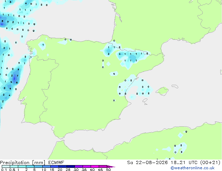Pick the purple legend swatch between 30 and 35
The width and height of the screenshot is (222, 171).
(x=79, y=166)
